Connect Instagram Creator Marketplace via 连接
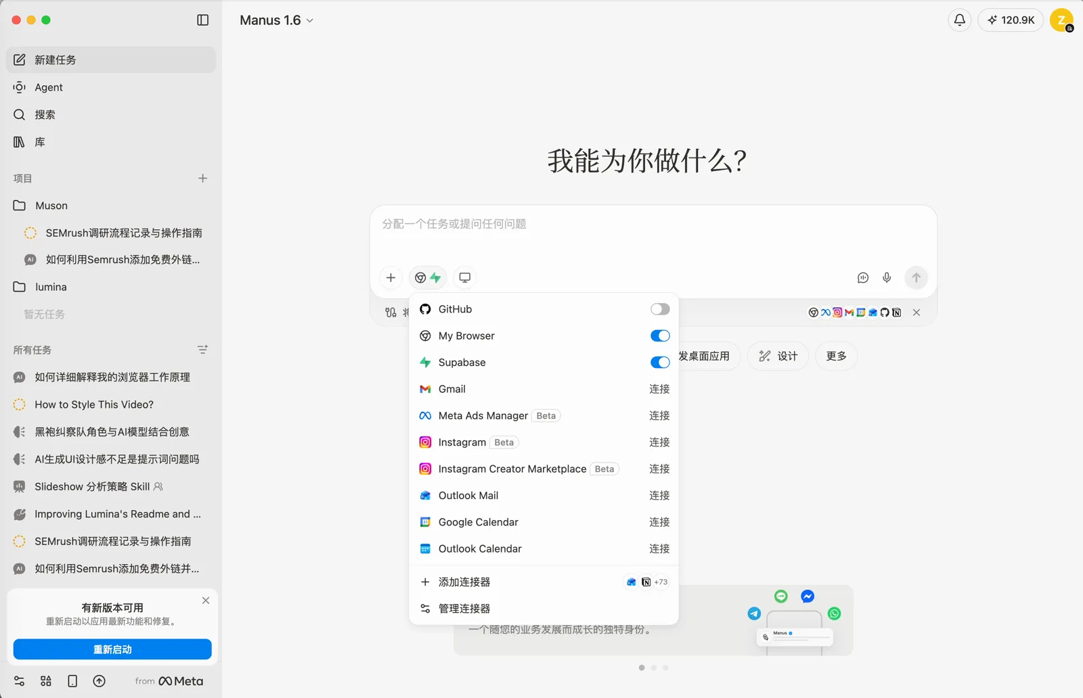 click(659, 469)
